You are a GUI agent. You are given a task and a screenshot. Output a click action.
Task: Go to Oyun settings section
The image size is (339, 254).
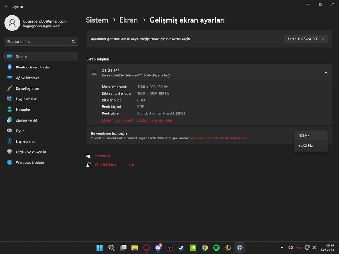click(x=41, y=131)
